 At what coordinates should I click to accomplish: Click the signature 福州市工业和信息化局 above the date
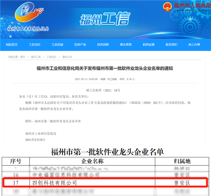coord(41,133)
